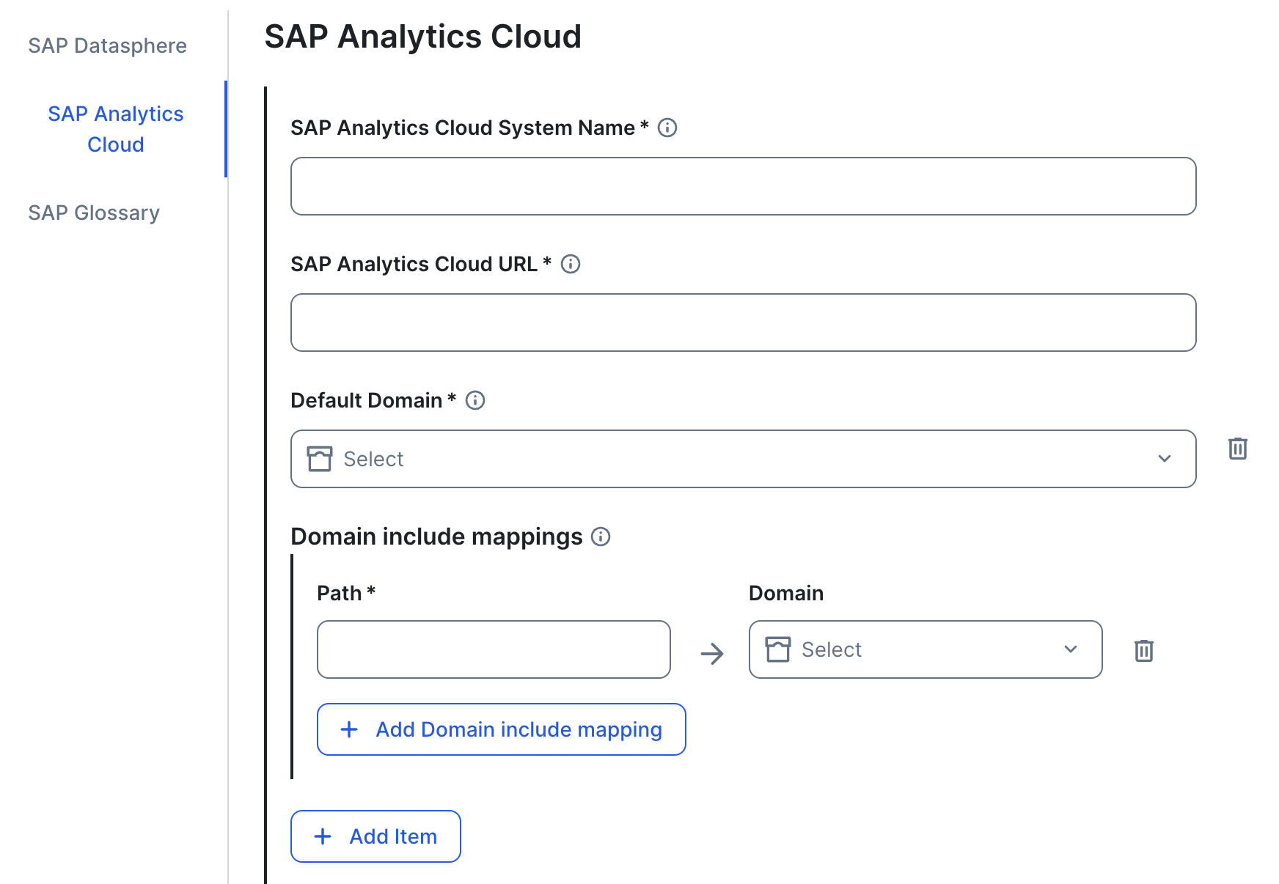
Task: Select the SAP Analytics Cloud sidebar tab
Action: (115, 129)
